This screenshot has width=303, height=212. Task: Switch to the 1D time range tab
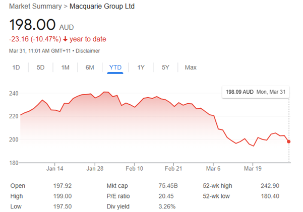pyautogui.click(x=17, y=67)
